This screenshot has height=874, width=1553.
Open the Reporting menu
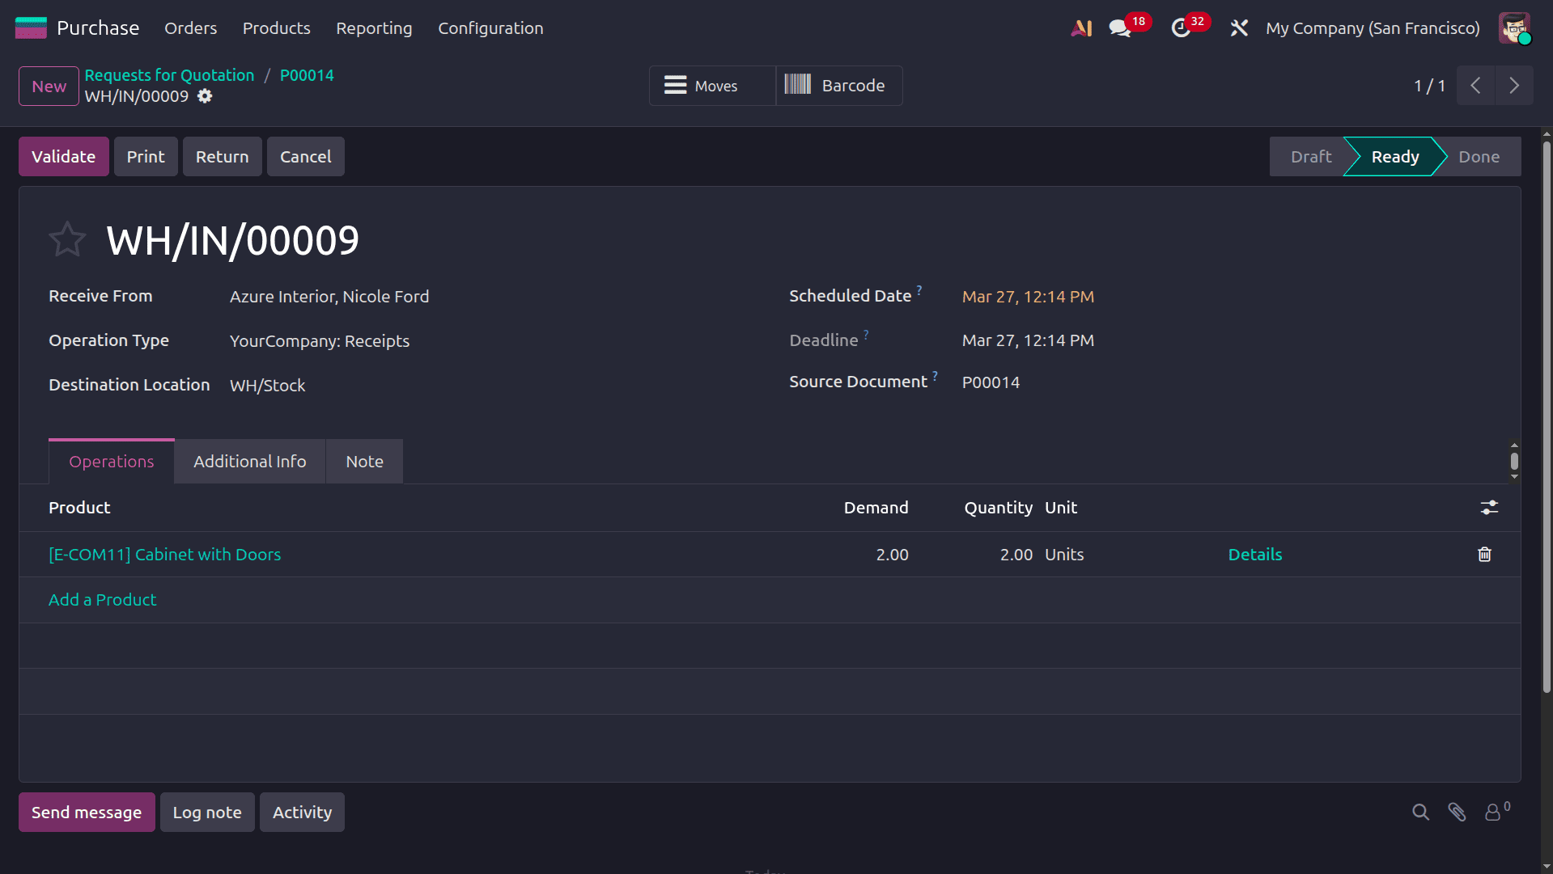pyautogui.click(x=374, y=27)
